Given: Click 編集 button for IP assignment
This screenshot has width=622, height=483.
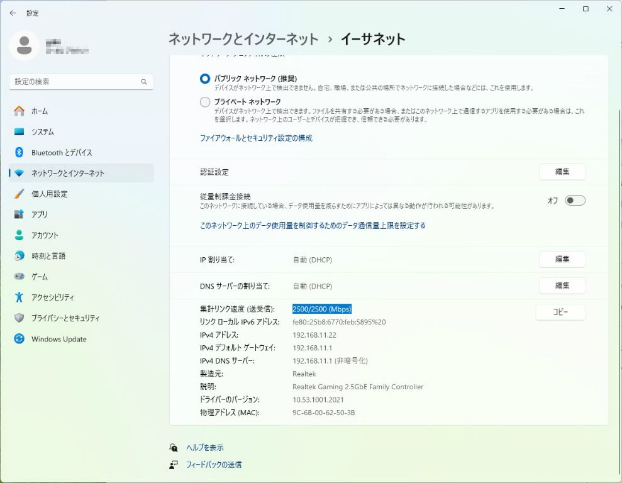Looking at the screenshot, I should coord(562,259).
